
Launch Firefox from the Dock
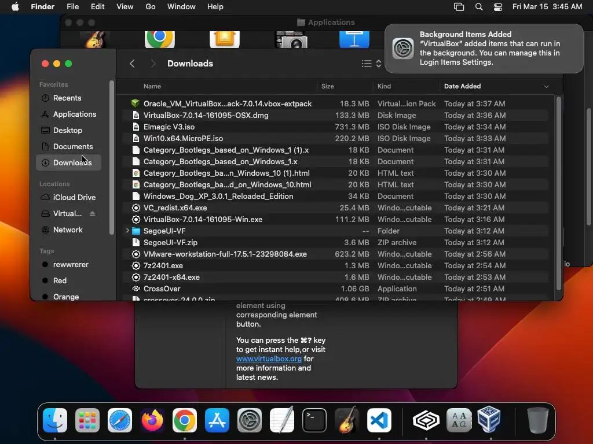152,420
